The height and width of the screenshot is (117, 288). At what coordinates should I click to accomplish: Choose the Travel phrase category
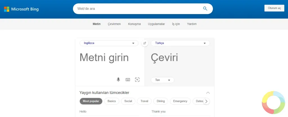pyautogui.click(x=144, y=101)
